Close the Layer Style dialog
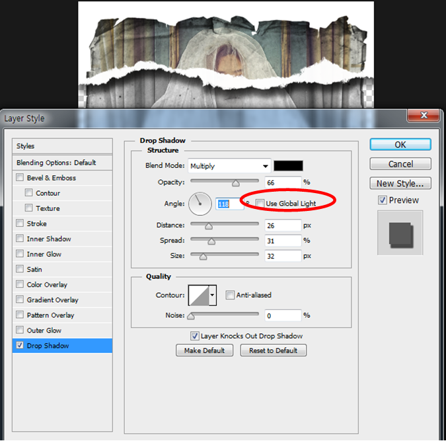The height and width of the screenshot is (441, 446). point(424,115)
